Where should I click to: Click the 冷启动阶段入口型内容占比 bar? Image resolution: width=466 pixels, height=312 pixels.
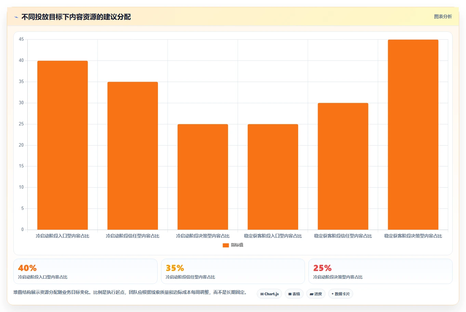pos(63,145)
